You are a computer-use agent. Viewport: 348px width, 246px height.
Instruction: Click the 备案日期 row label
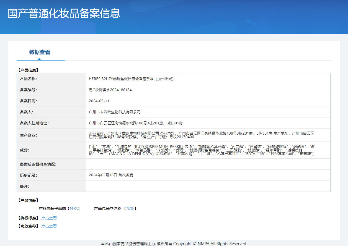click(x=28, y=101)
